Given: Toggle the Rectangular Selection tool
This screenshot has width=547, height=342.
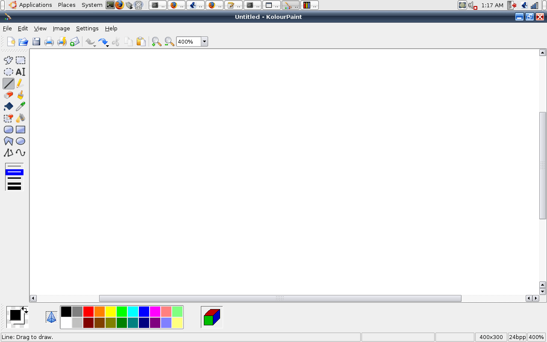Looking at the screenshot, I should [21, 60].
